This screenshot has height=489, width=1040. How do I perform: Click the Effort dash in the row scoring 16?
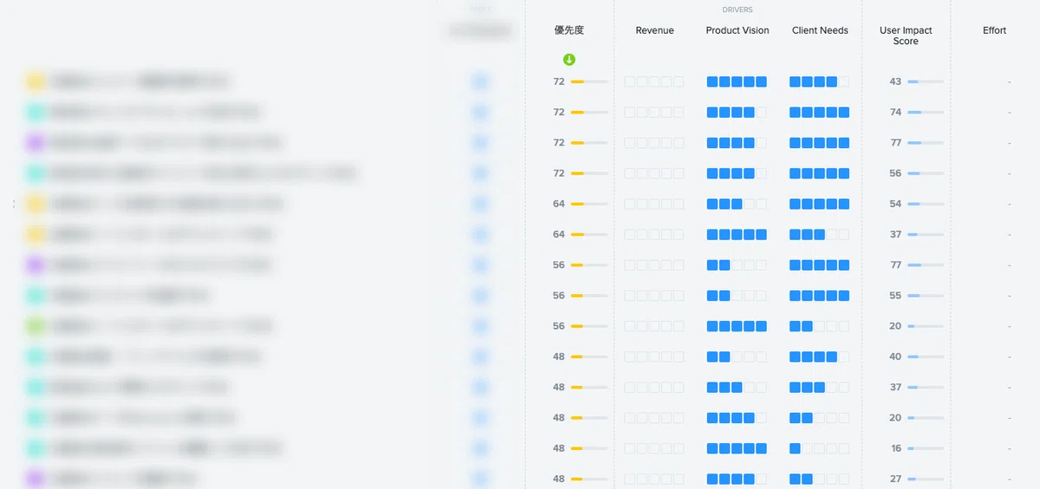click(1010, 448)
